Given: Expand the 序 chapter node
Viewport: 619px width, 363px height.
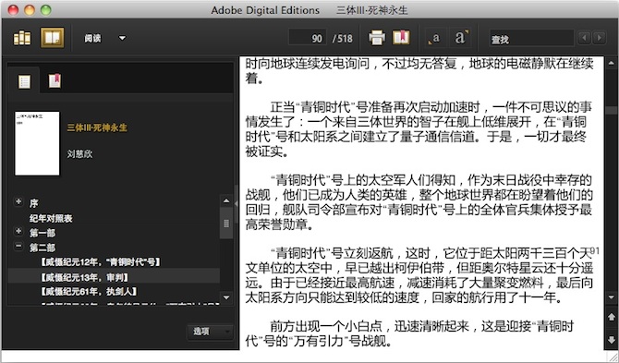Looking at the screenshot, I should tap(18, 201).
